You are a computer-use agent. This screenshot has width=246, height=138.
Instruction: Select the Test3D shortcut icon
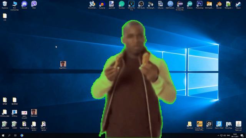43,126
